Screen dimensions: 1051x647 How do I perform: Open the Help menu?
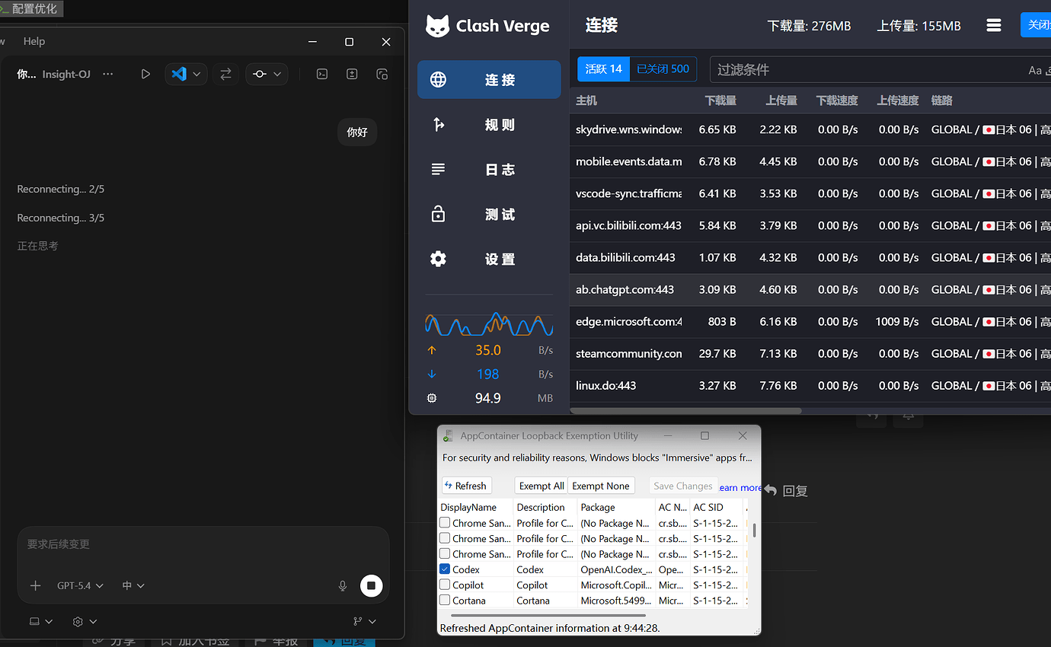coord(34,41)
